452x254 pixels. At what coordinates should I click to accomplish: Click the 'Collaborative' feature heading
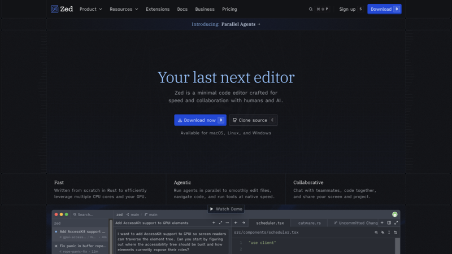308,182
